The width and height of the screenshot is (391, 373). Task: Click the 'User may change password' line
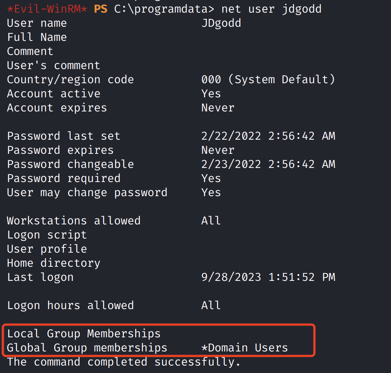(87, 192)
